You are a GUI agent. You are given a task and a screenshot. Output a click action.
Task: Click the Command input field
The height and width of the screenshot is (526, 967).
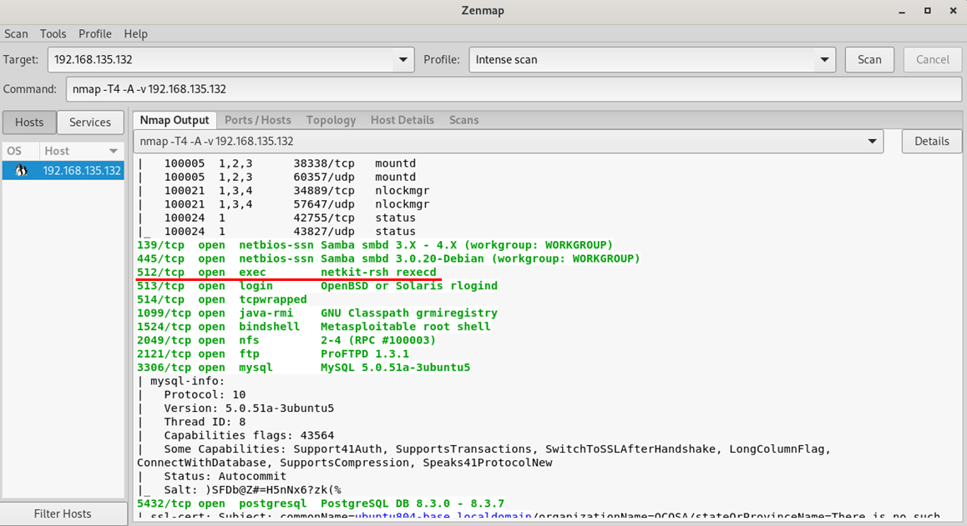pyautogui.click(x=514, y=89)
